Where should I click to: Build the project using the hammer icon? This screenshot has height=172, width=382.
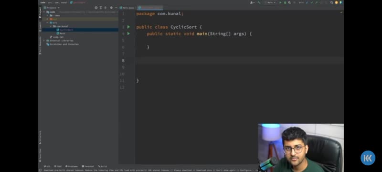click(259, 2)
